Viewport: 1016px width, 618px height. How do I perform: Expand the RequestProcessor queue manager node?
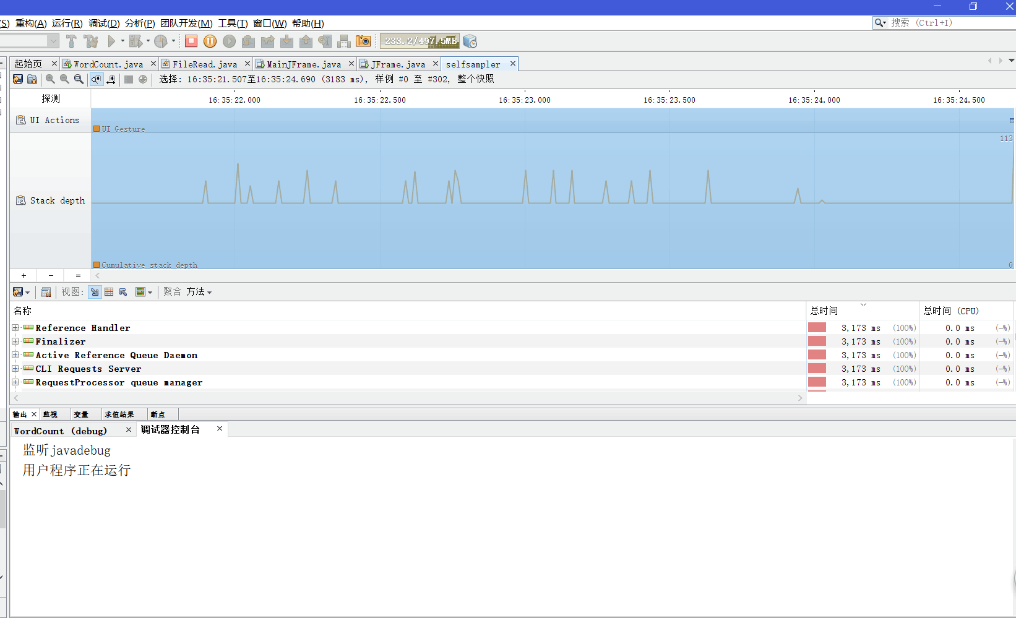click(x=15, y=382)
